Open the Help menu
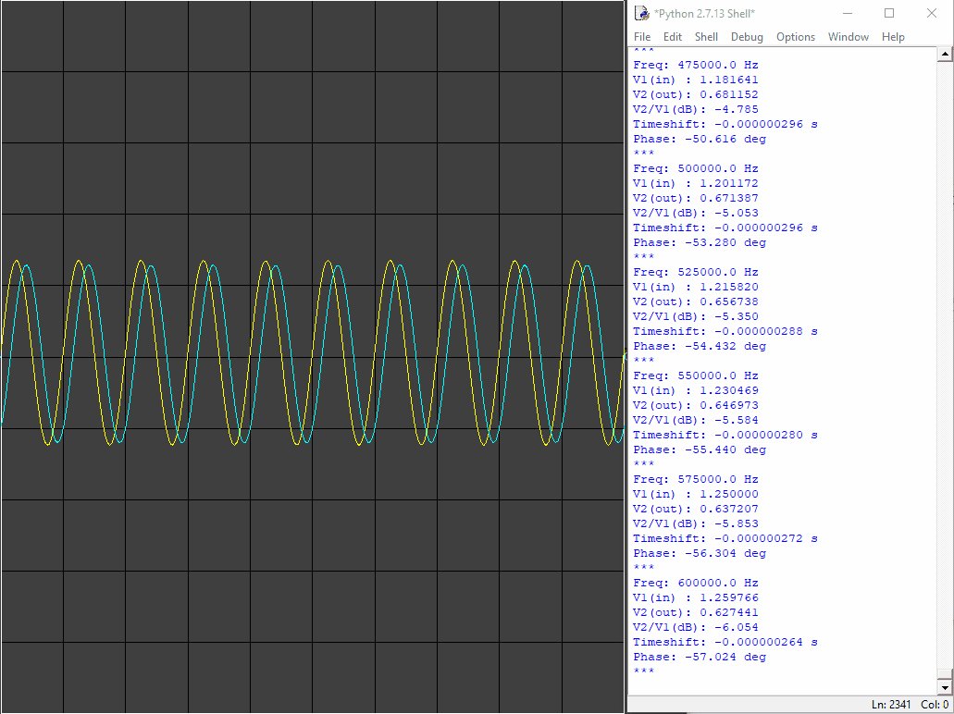Viewport: 954px width, 714px height. click(x=893, y=36)
